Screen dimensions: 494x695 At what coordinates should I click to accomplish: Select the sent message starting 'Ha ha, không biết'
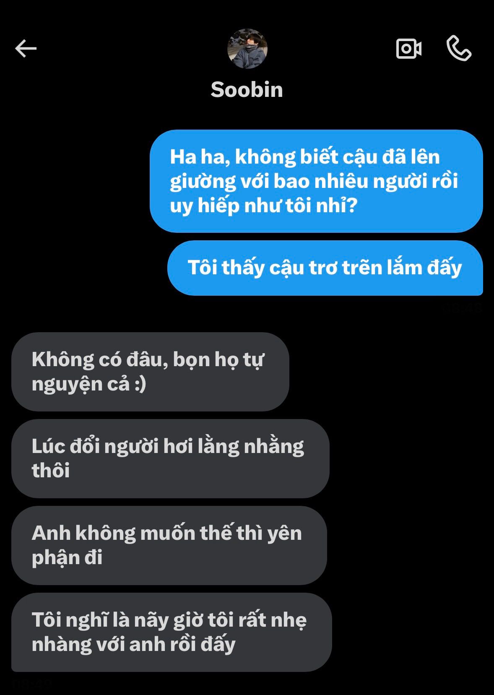point(316,181)
